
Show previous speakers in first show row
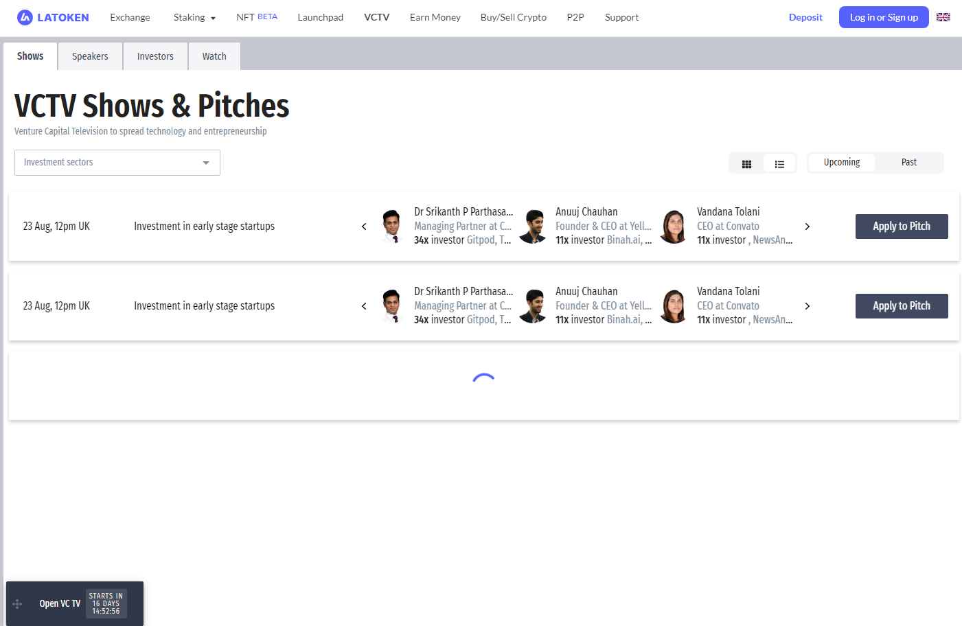coord(364,227)
